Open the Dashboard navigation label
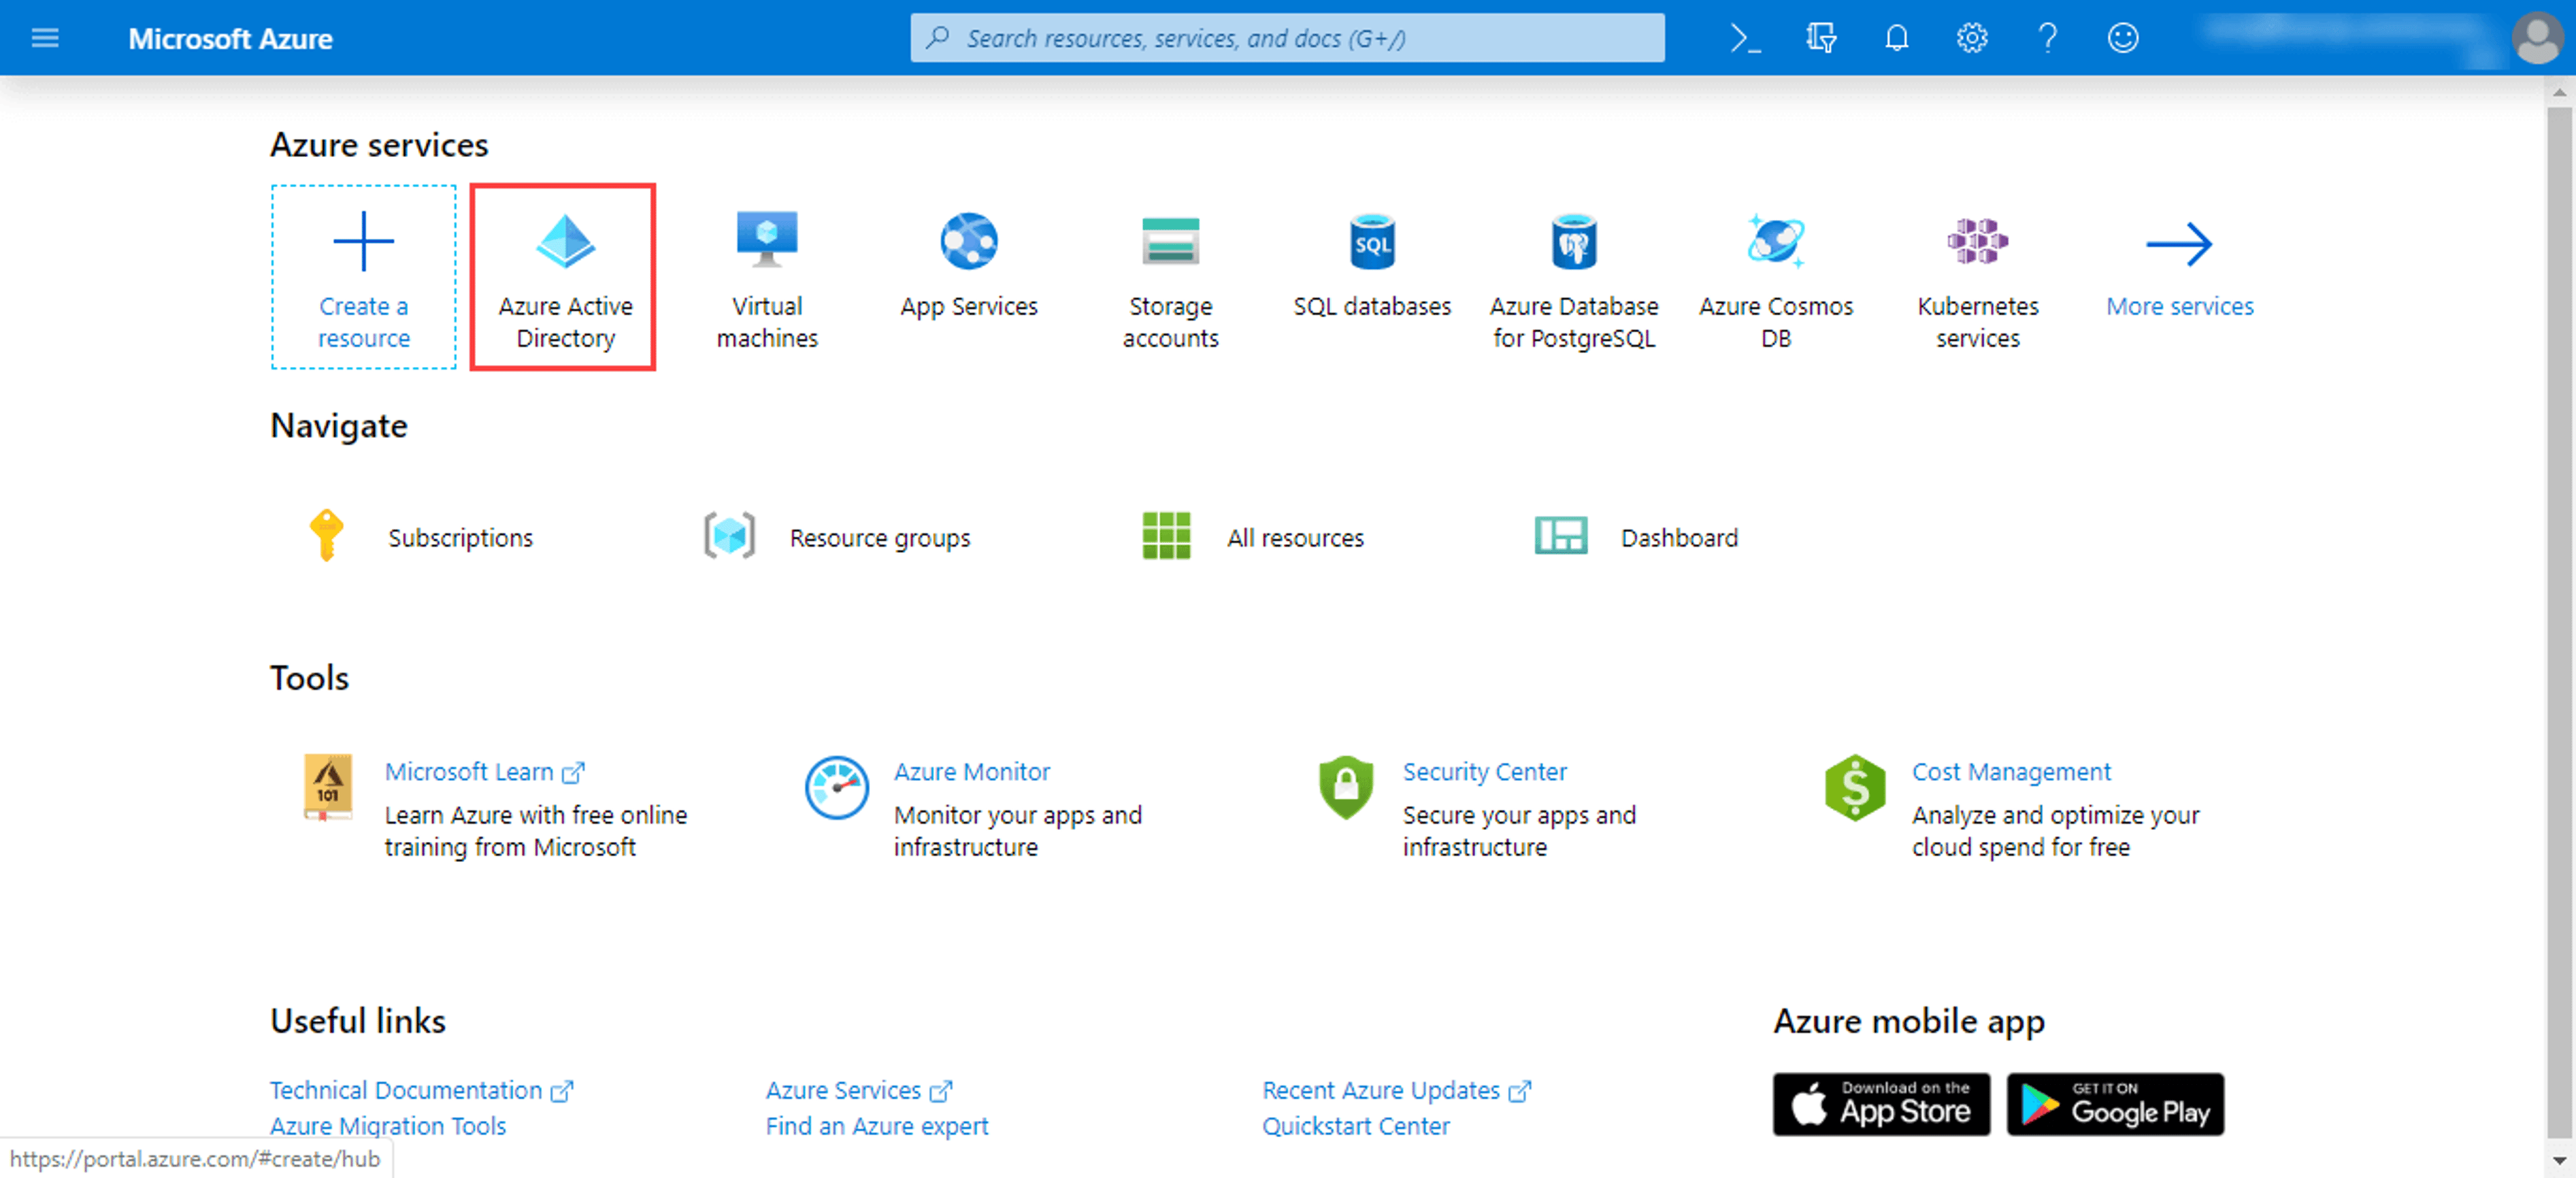The image size is (2576, 1178). point(1679,538)
